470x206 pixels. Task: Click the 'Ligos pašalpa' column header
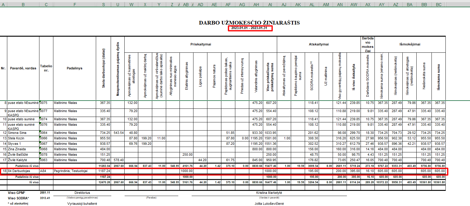pos(200,76)
